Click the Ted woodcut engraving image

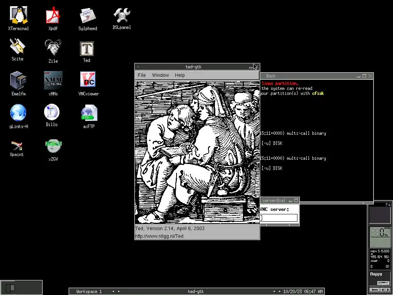[x=197, y=152]
